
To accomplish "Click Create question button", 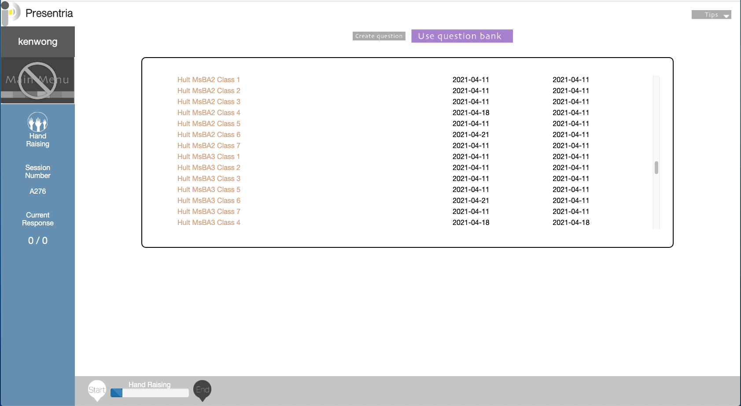I will tap(379, 36).
